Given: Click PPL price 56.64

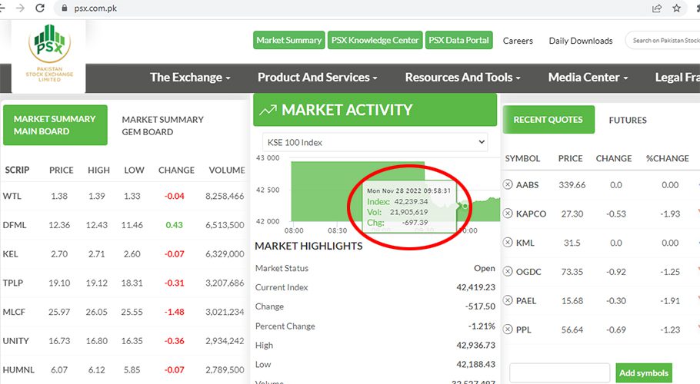Looking at the screenshot, I should 572,329.
